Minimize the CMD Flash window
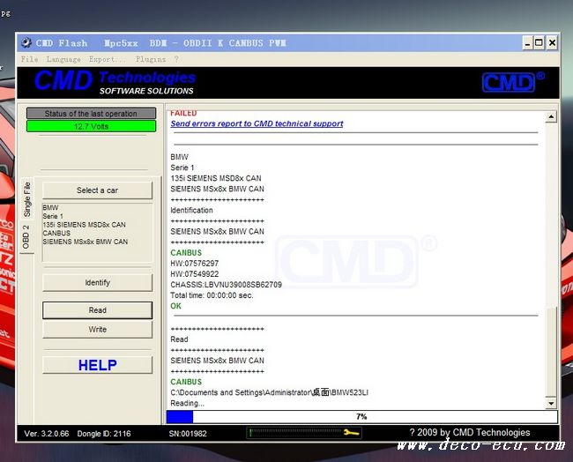The width and height of the screenshot is (573, 462). [527, 43]
